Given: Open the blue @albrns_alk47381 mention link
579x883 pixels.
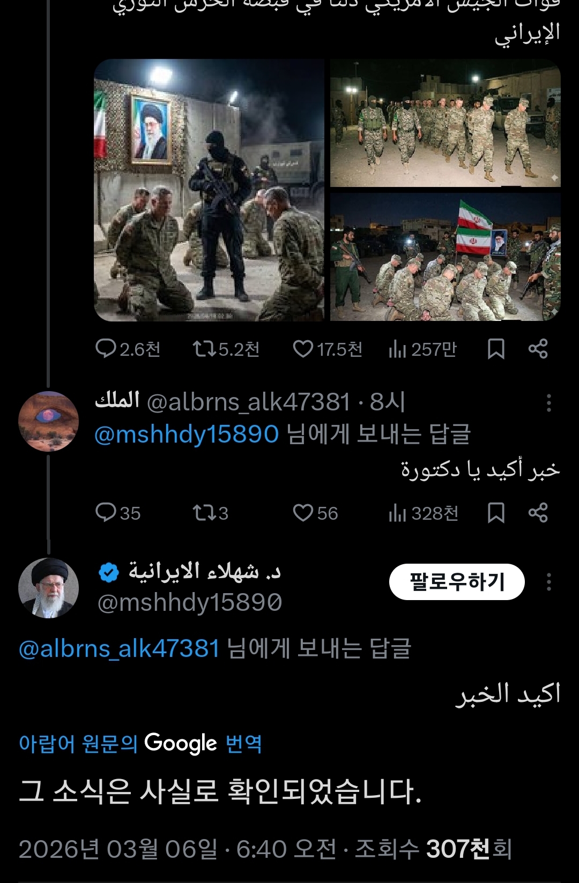Looking at the screenshot, I should (119, 649).
